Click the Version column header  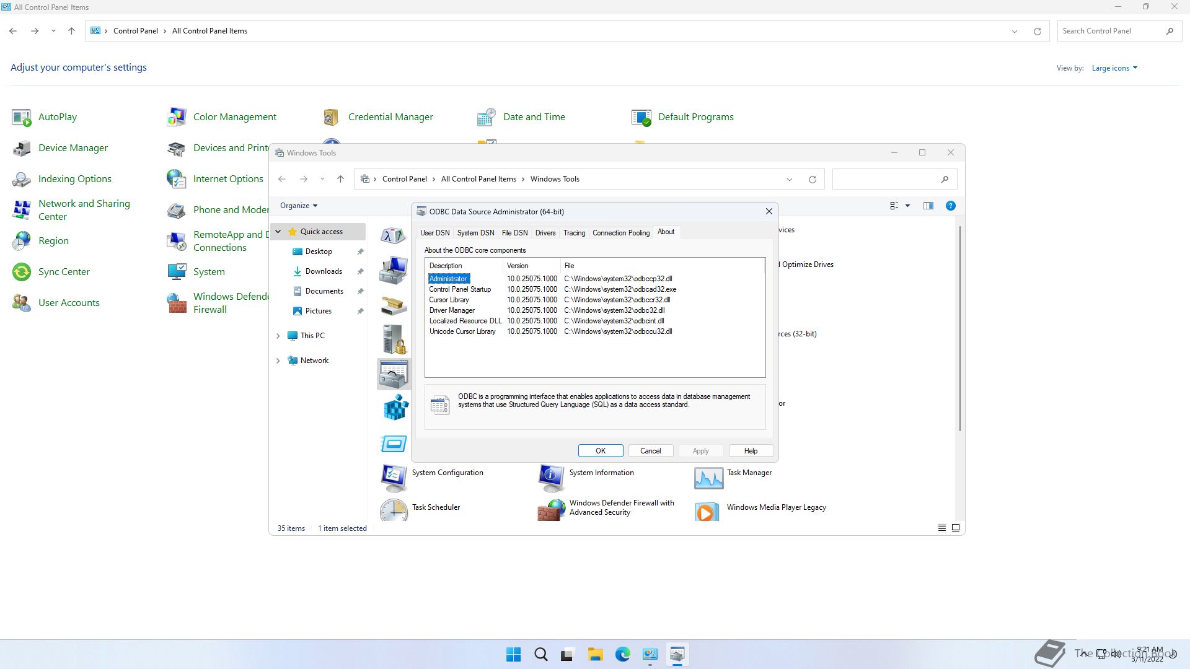pyautogui.click(x=531, y=266)
